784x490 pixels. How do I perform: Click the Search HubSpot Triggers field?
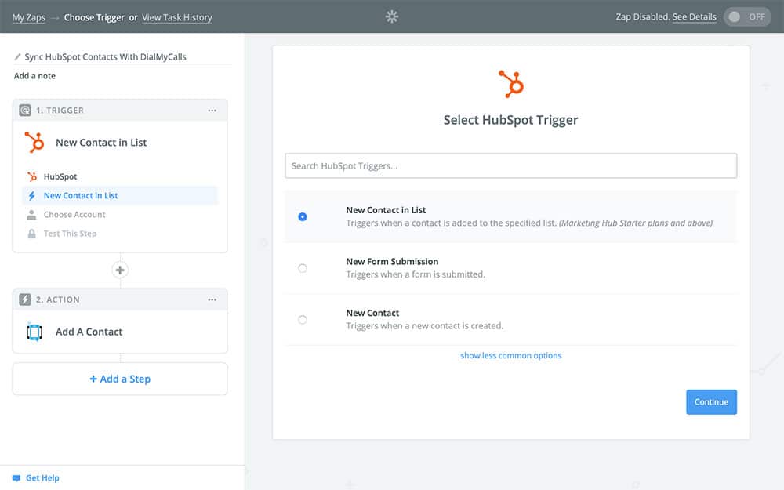[511, 165]
